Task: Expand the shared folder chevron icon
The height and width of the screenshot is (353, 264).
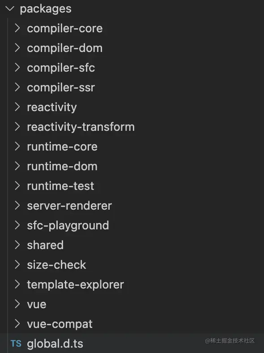Action: coord(17,245)
